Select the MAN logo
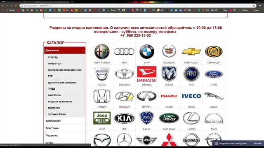This screenshot has width=264, height=148. point(214,118)
